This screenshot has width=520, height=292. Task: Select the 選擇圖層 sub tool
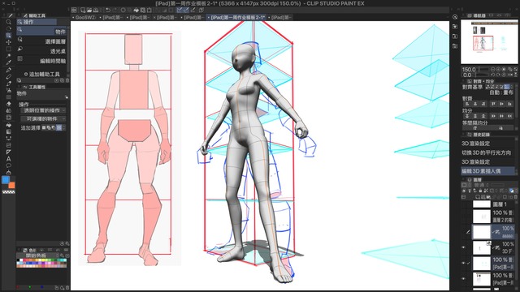[42, 41]
